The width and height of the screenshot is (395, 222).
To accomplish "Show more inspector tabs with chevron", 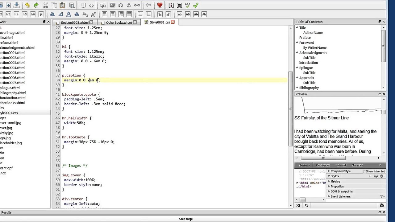I will click(380, 166).
